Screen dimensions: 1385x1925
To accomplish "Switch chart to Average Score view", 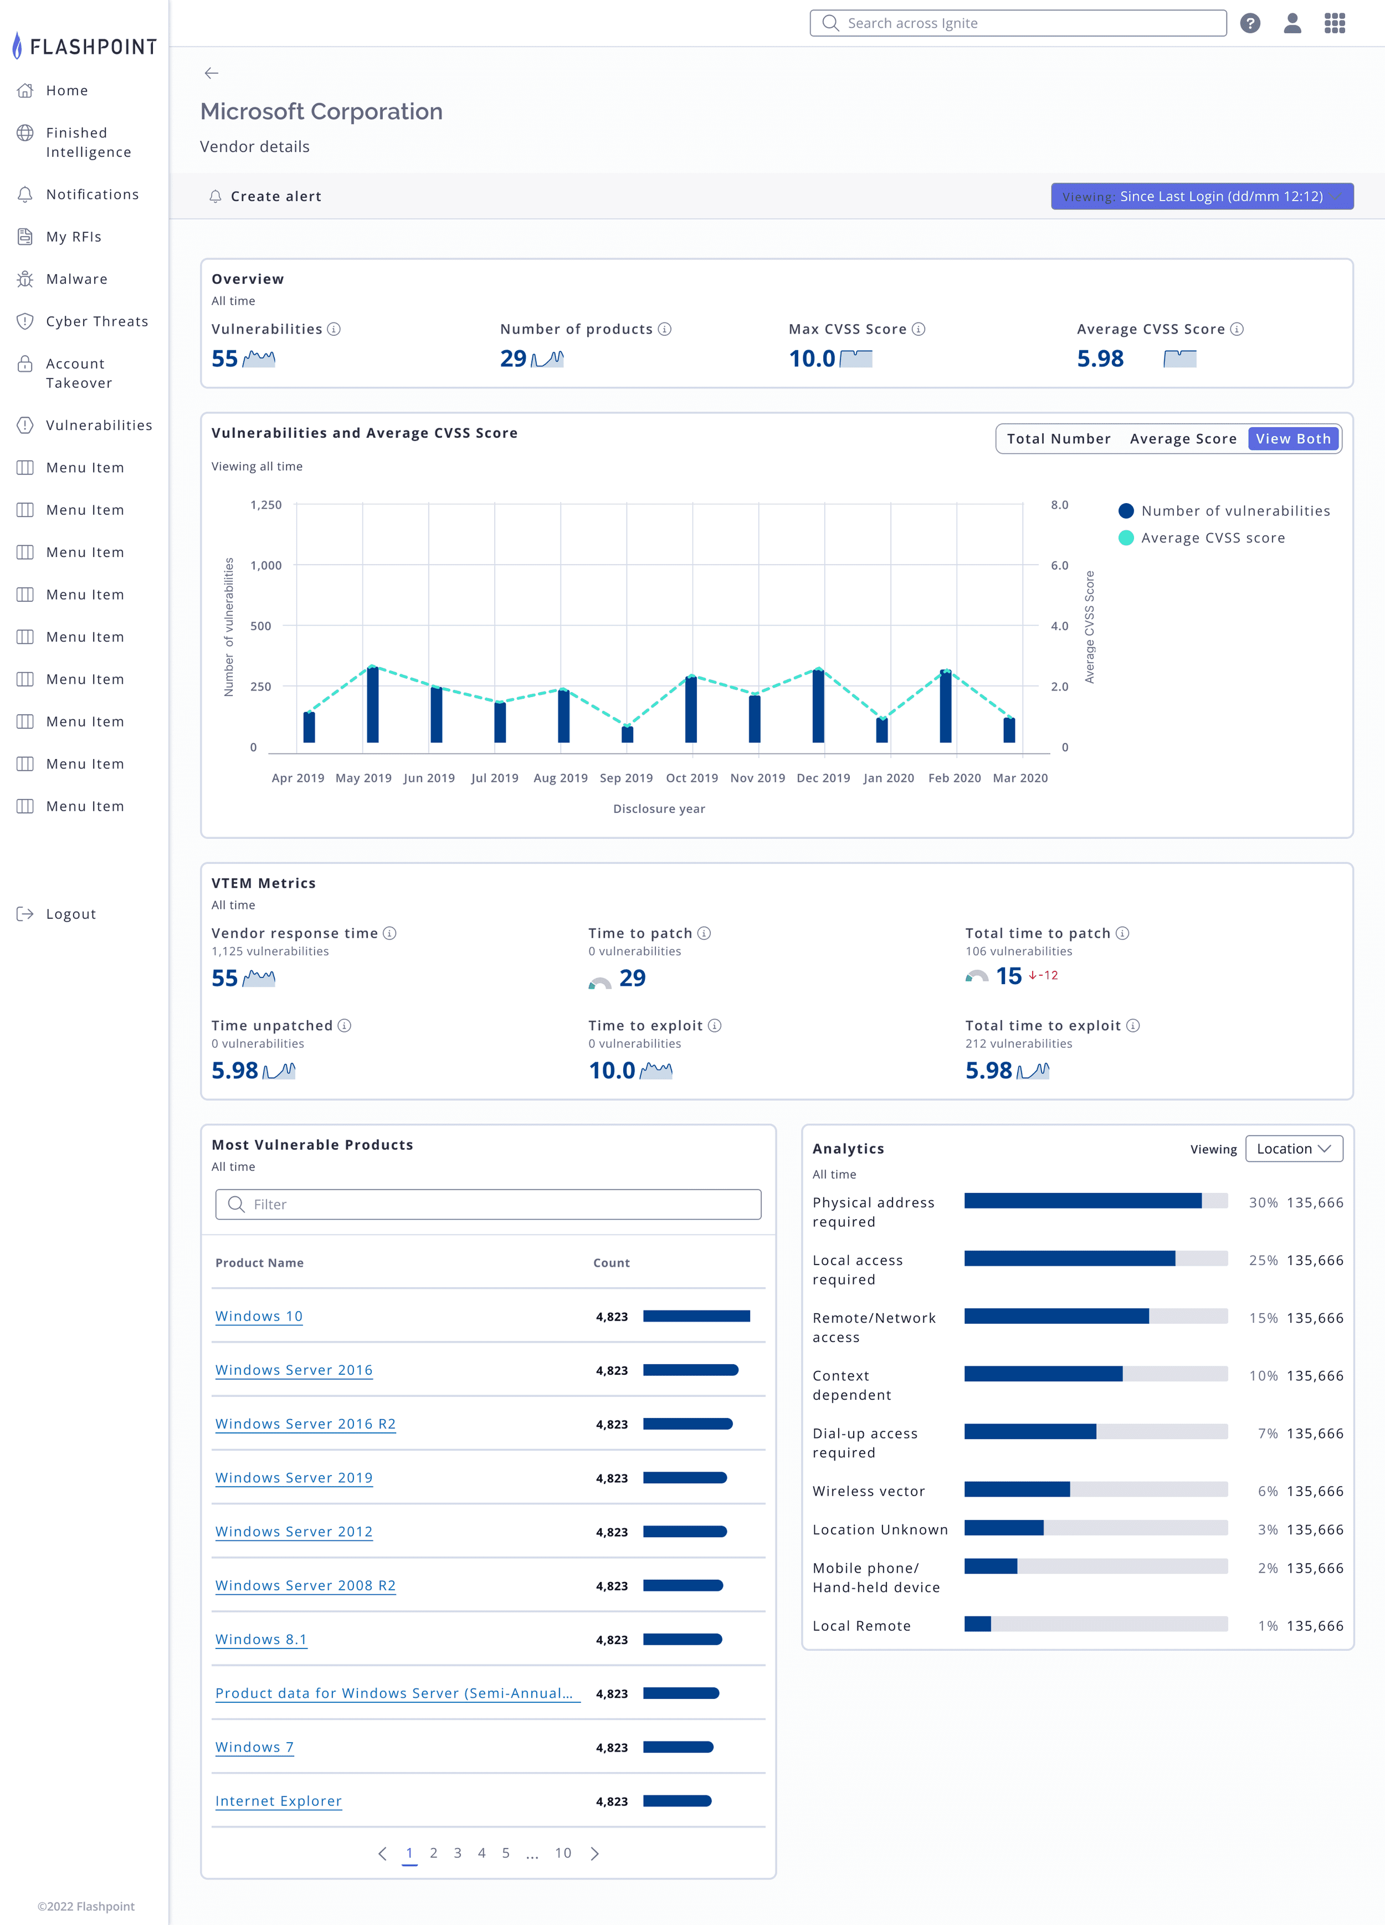I will 1183,439.
